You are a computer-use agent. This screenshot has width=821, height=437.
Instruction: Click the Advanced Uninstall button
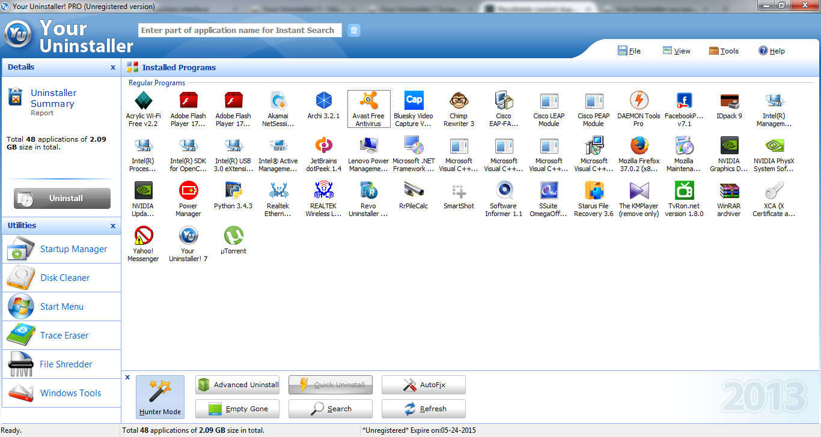(237, 385)
